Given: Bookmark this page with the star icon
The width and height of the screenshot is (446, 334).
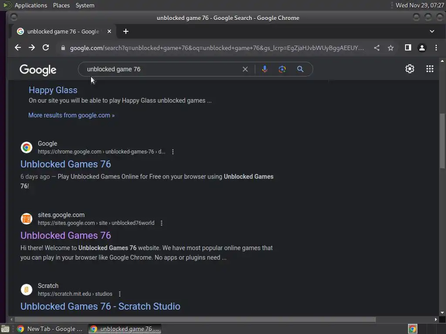Looking at the screenshot, I should pos(391,48).
